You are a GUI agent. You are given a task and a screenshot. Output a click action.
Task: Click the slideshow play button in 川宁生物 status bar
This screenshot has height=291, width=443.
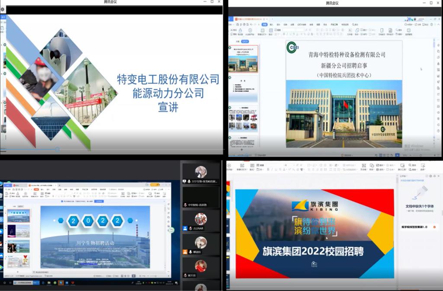click(x=134, y=276)
